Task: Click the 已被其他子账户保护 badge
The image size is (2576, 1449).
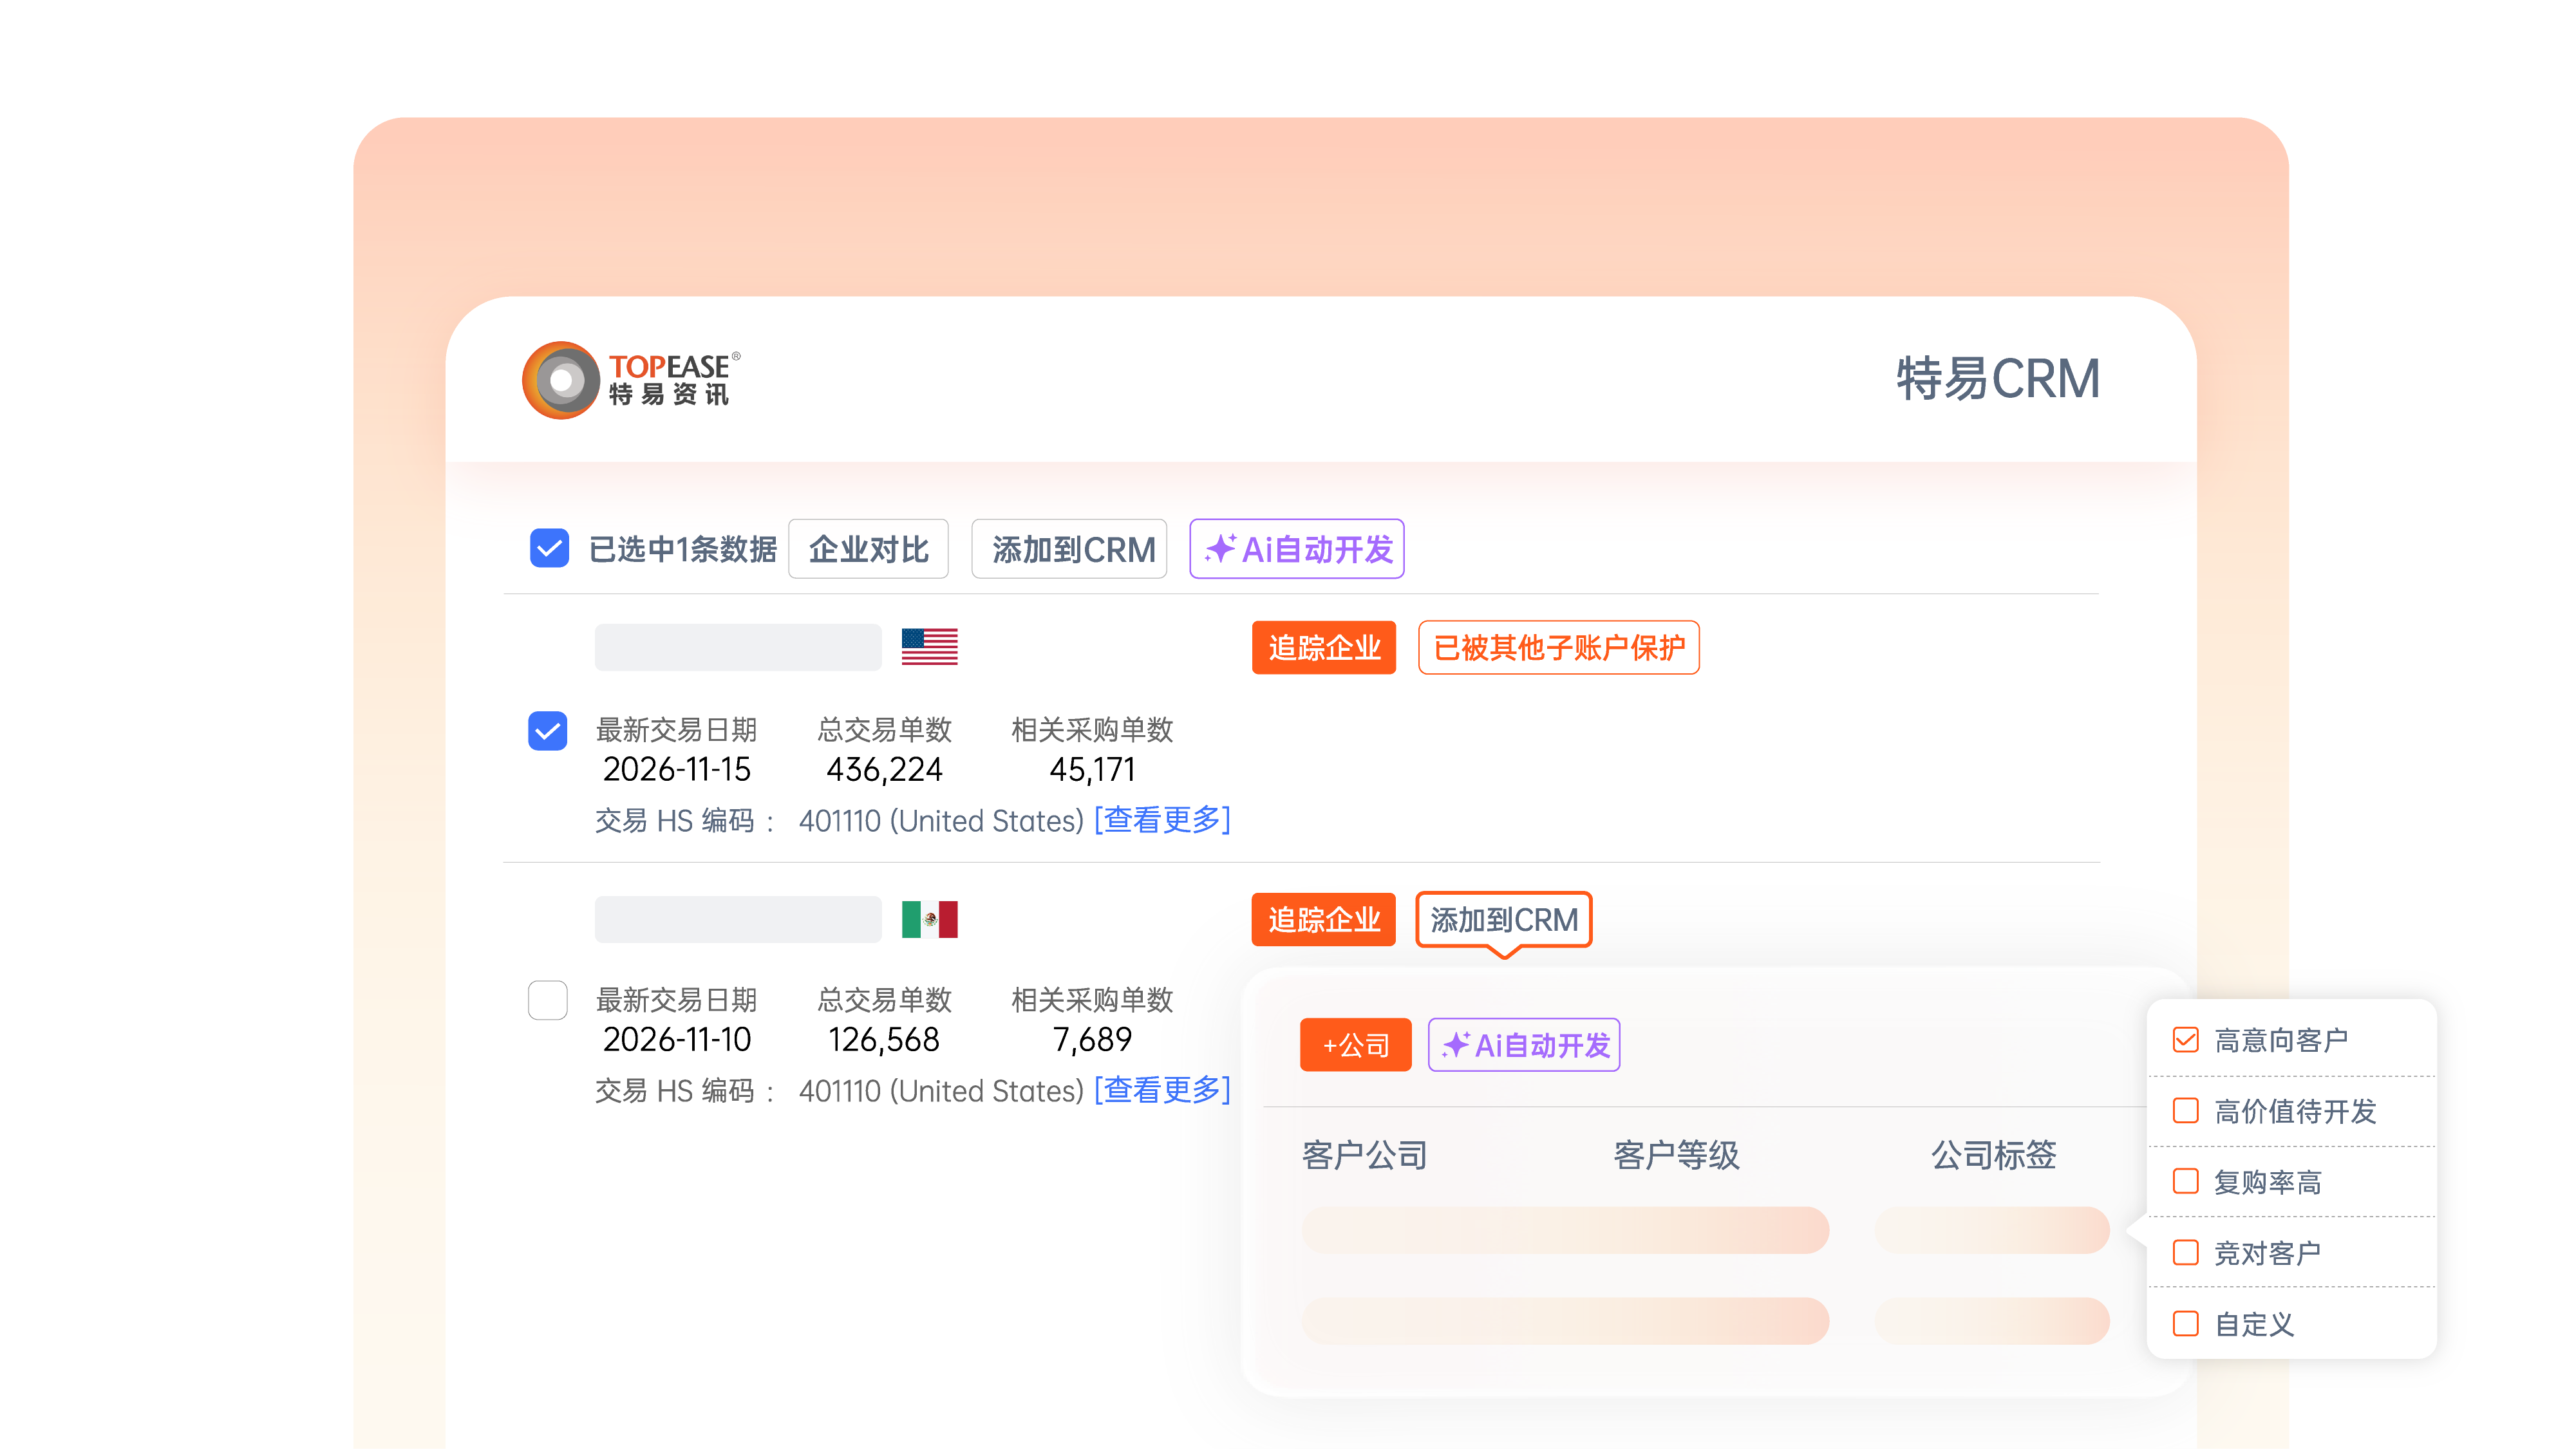Action: coord(1559,648)
